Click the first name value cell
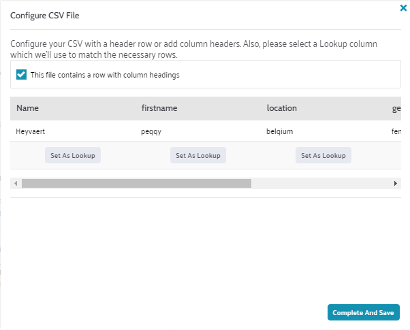410x330 pixels. point(153,131)
